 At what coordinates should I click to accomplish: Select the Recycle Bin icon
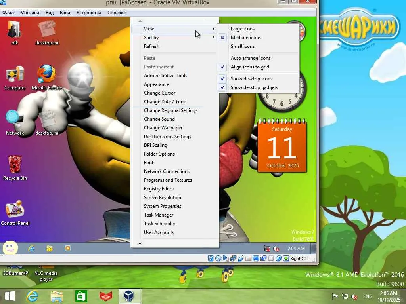pos(15,168)
